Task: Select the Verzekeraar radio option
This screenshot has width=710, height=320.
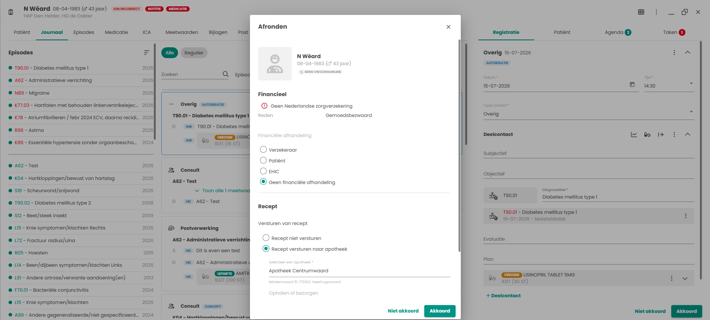Action: [263, 149]
